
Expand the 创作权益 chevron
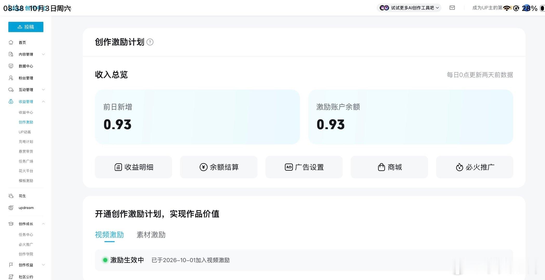(x=43, y=265)
